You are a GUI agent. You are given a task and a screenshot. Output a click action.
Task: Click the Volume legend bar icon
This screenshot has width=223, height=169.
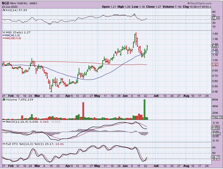point(4,100)
